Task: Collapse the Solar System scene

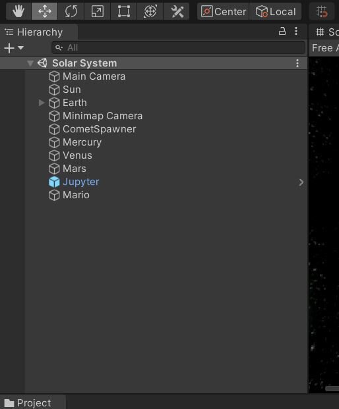Action: 30,63
